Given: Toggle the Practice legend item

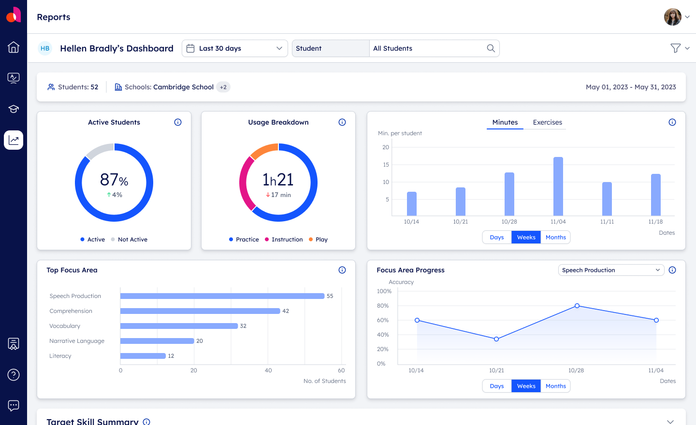Looking at the screenshot, I should (x=244, y=240).
